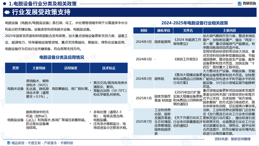Click the heading 电脱设备分类及应用情况
This screenshot has height=146, width=259.
click(x=61, y=57)
